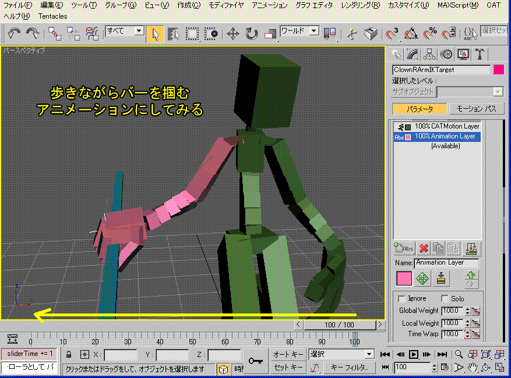
Task: Click the セット キー button
Action: tap(288, 368)
